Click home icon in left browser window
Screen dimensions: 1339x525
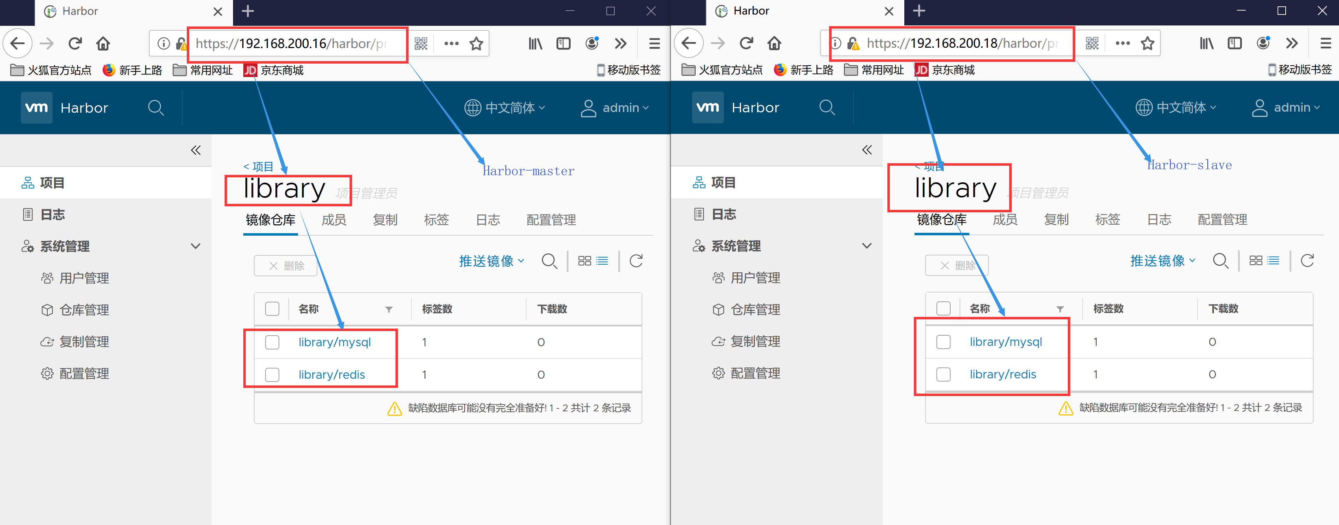pos(103,44)
